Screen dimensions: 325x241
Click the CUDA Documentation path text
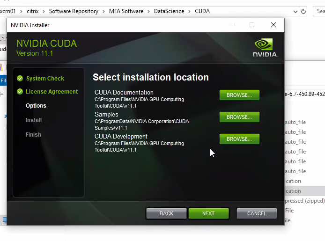click(139, 102)
